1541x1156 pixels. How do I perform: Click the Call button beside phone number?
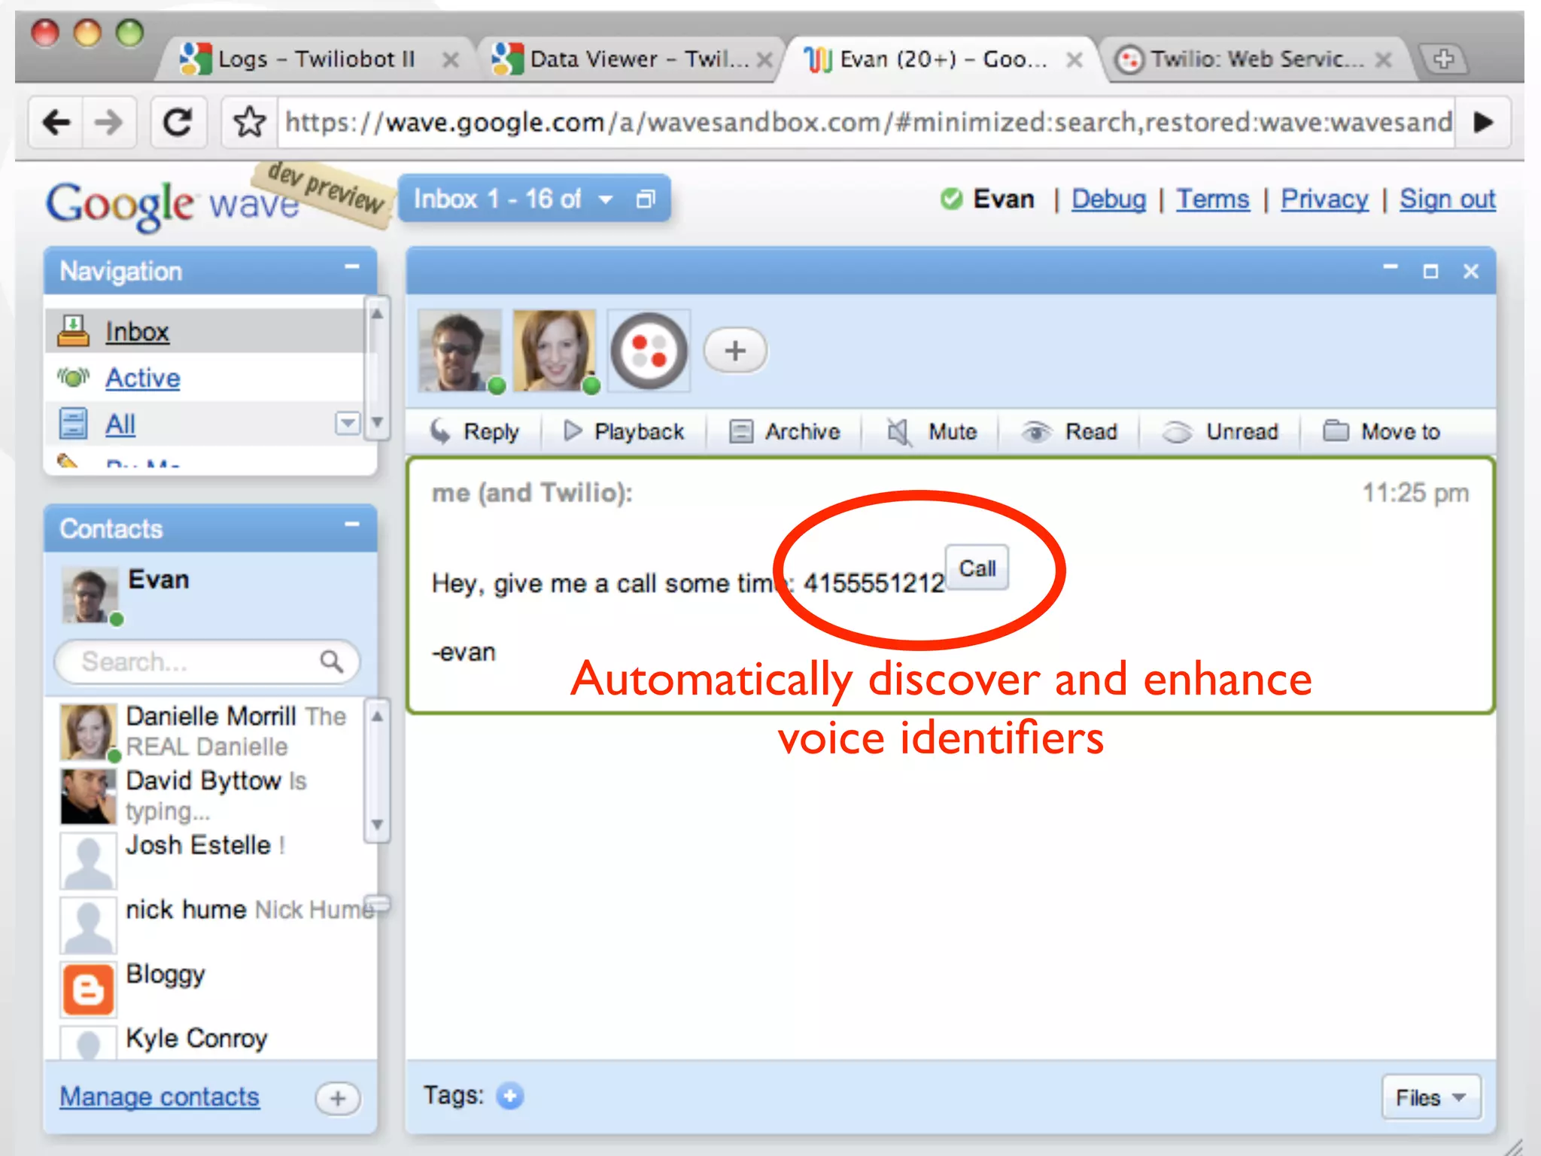977,568
